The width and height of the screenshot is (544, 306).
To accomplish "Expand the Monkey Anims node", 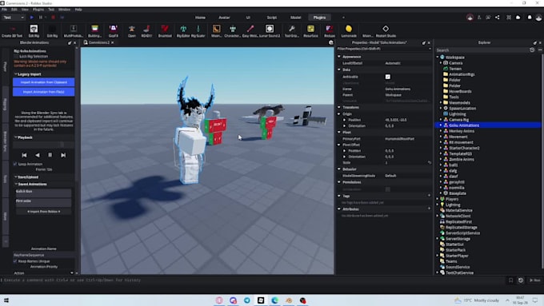I will coord(441,131).
